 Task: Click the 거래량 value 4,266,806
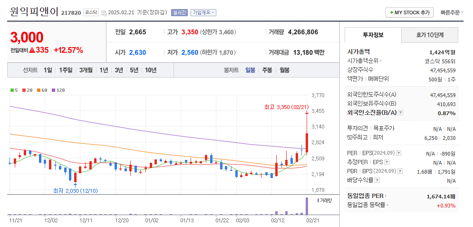(303, 32)
